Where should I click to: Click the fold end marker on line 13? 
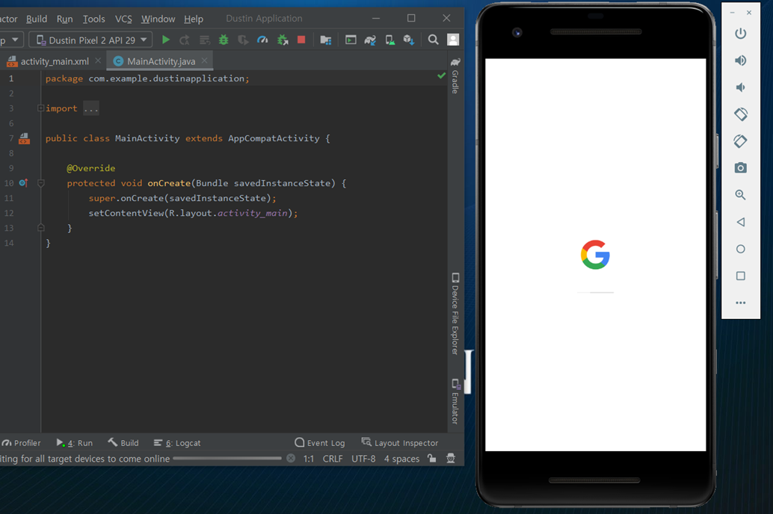41,228
